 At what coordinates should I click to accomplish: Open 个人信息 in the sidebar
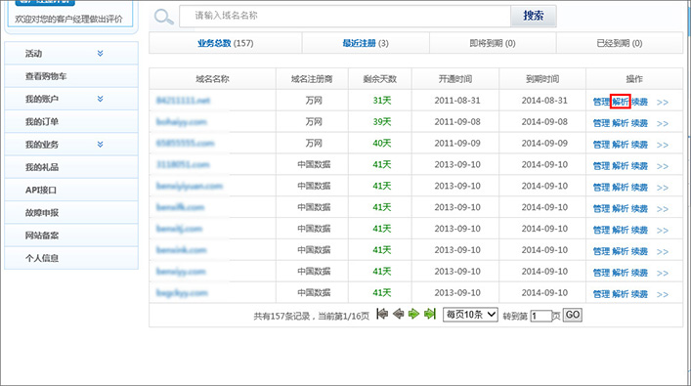point(71,258)
